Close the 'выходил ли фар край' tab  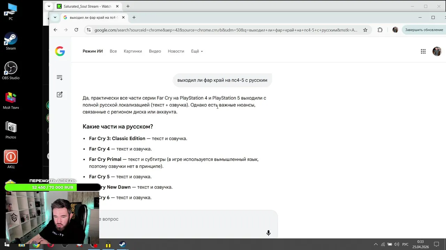point(123,17)
